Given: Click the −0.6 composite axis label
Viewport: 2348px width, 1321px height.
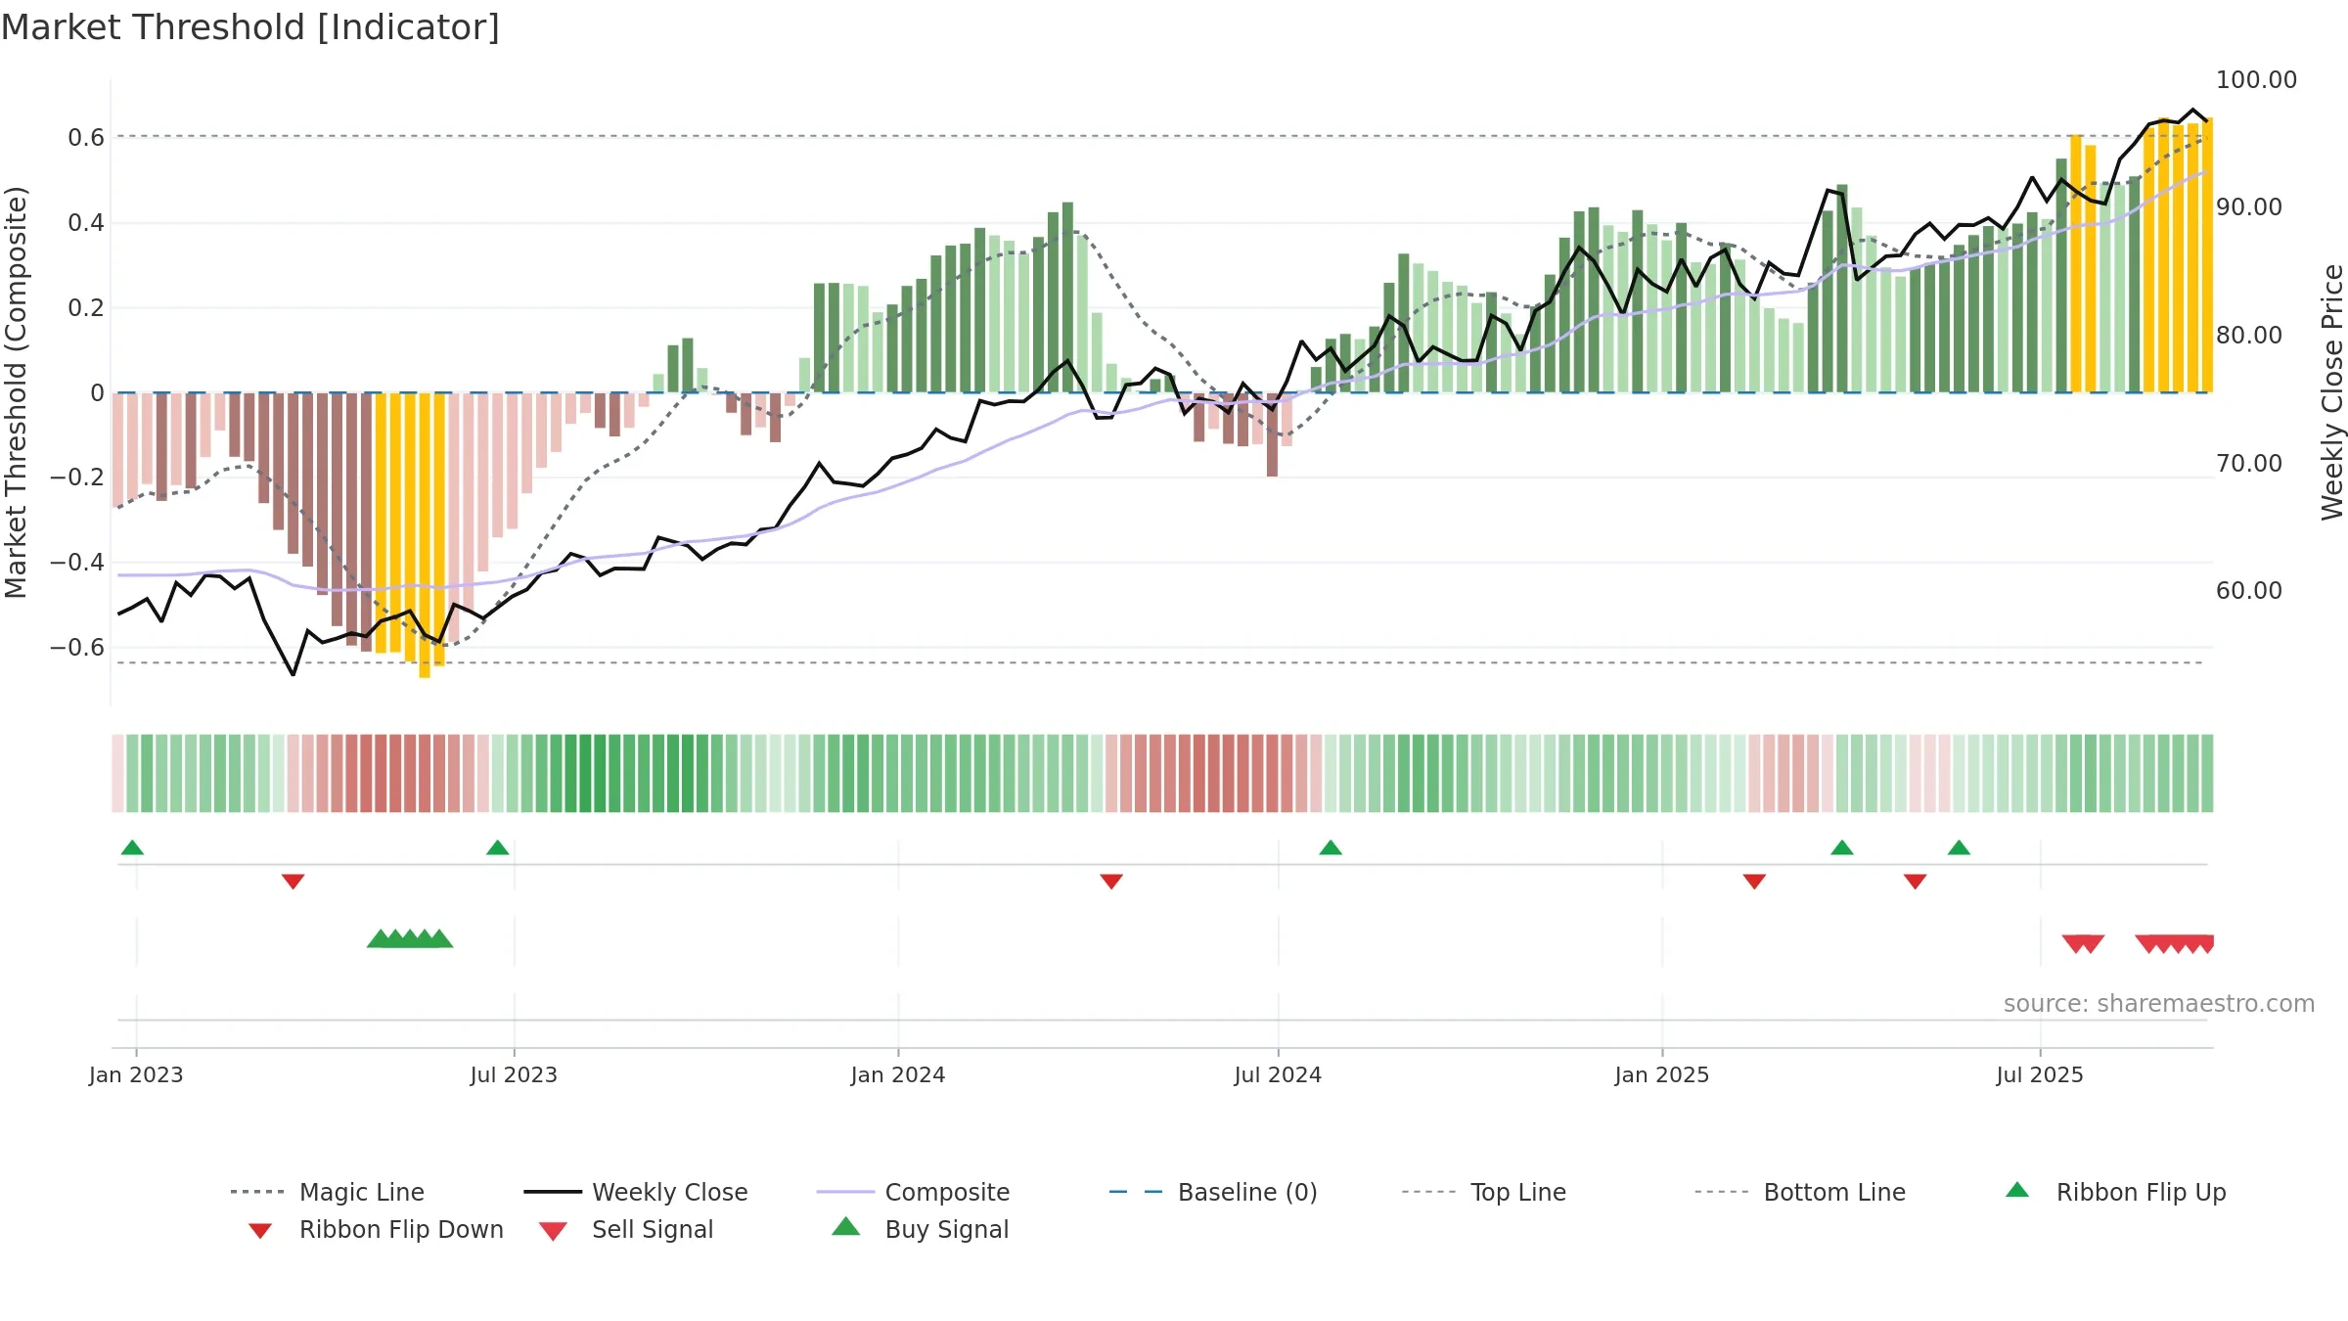Looking at the screenshot, I should click(x=77, y=647).
